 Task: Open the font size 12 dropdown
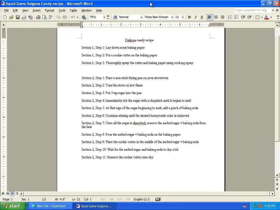[183, 17]
